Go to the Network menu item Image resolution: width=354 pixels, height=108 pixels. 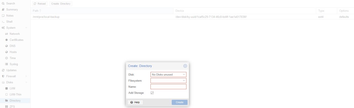[15, 34]
